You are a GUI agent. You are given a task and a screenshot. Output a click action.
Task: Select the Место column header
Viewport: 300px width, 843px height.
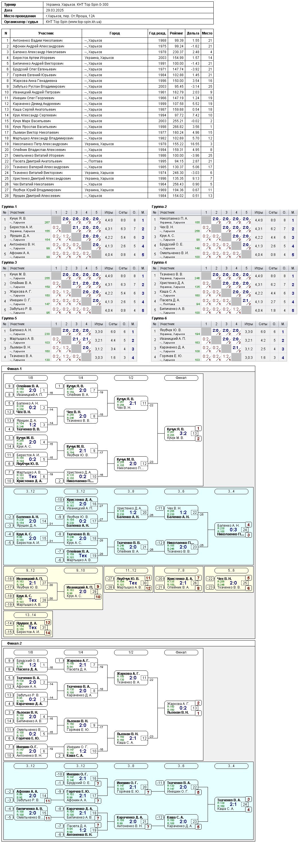coord(207,33)
